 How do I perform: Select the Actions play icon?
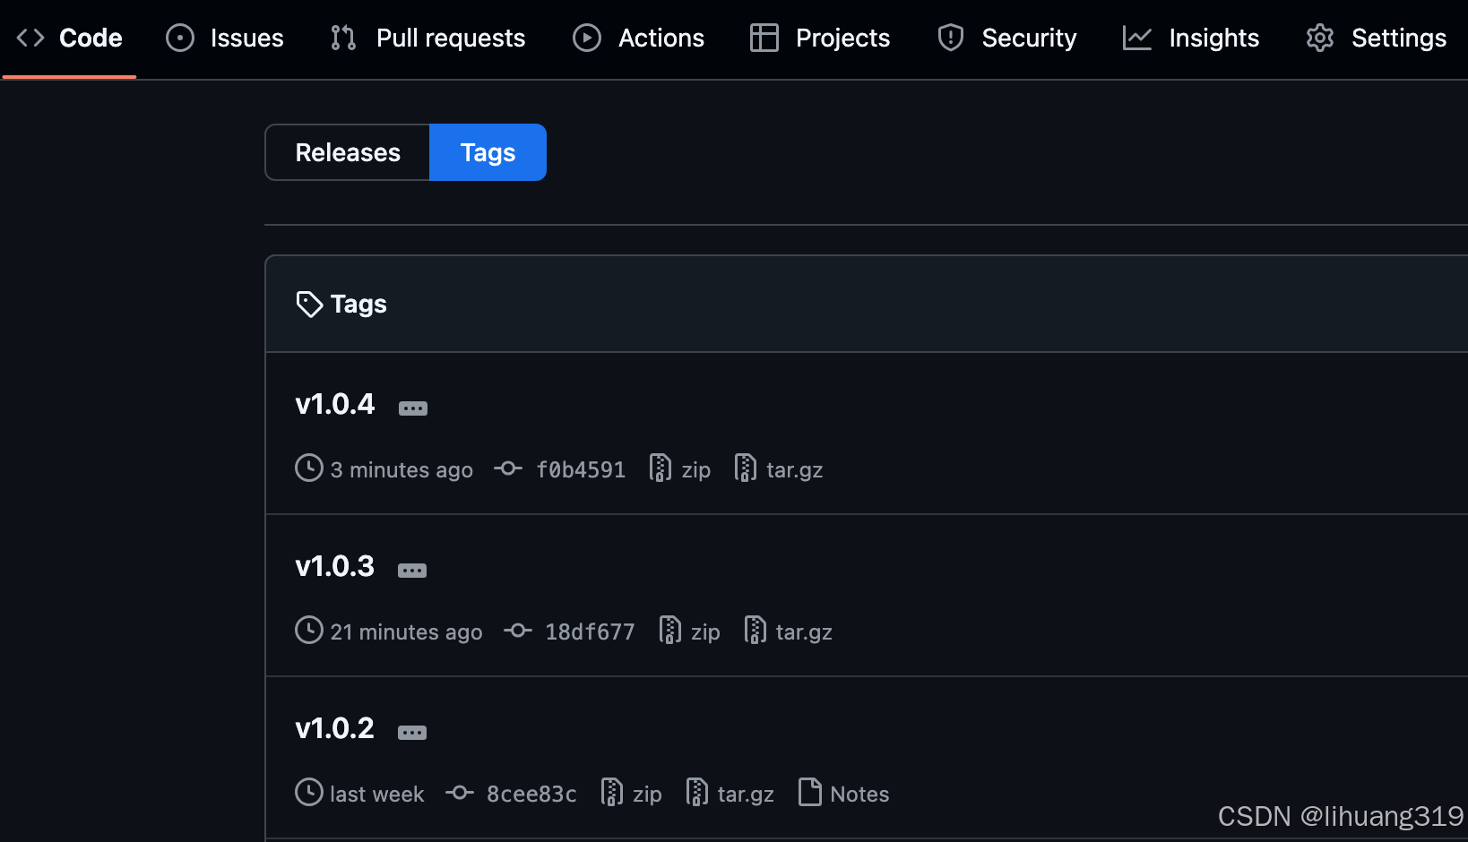tap(586, 38)
